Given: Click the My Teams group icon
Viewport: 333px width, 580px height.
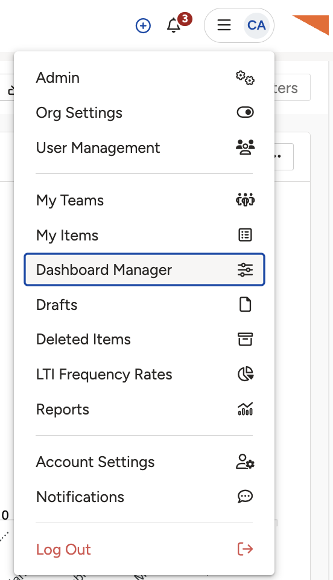Looking at the screenshot, I should coord(245,200).
